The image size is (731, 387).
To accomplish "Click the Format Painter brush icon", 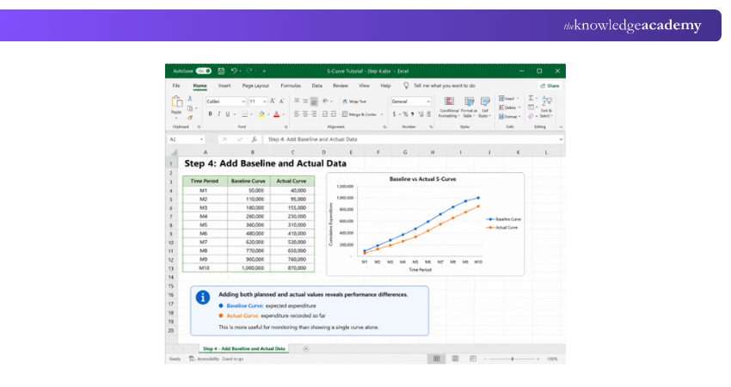I will [x=190, y=118].
